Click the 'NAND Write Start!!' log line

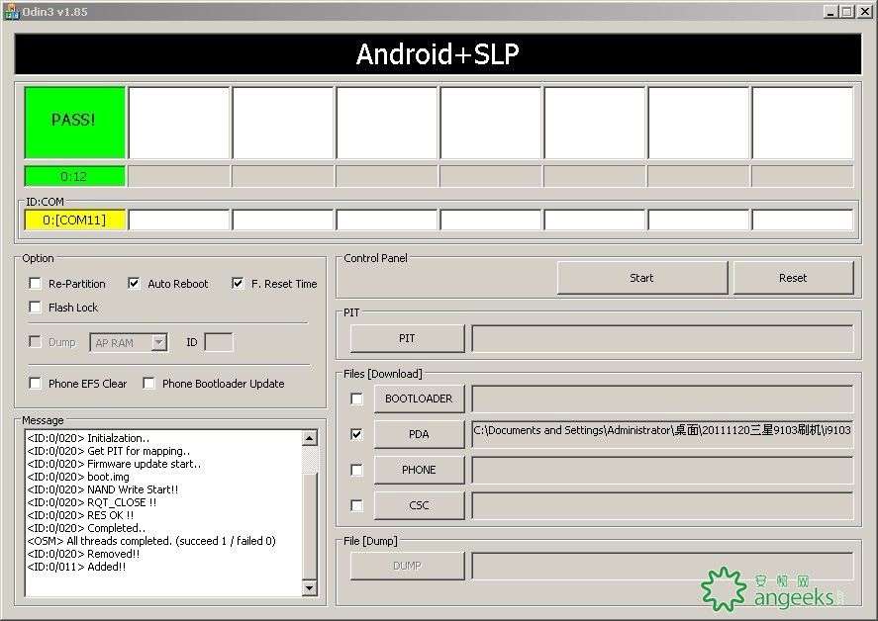[x=103, y=489]
